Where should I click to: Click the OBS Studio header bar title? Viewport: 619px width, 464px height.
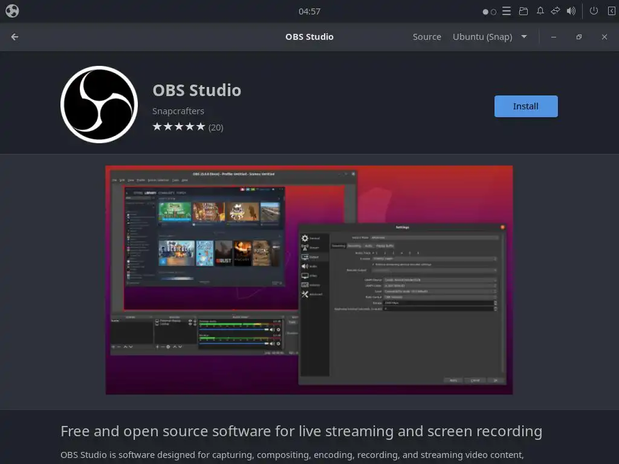[309, 37]
